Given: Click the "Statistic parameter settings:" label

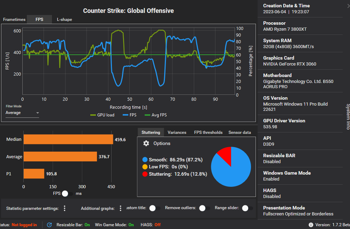Looking at the screenshot, I should point(32,208).
